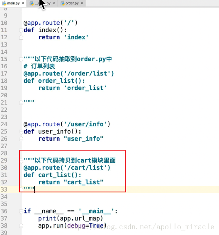Close the order.py tab
The height and width of the screenshot is (235, 219).
(x=82, y=3)
